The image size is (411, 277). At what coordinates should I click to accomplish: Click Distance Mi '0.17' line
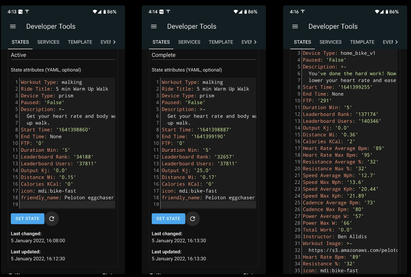189,177
